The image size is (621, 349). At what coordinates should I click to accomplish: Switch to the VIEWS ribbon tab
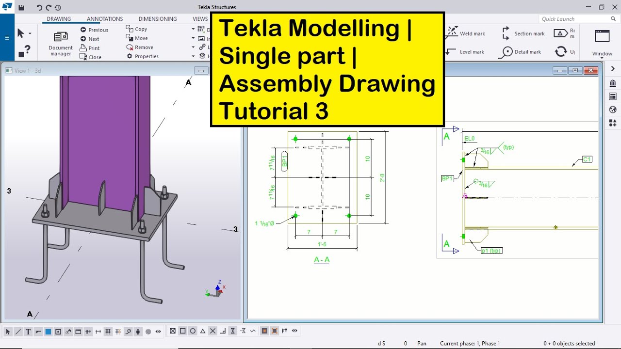point(200,19)
